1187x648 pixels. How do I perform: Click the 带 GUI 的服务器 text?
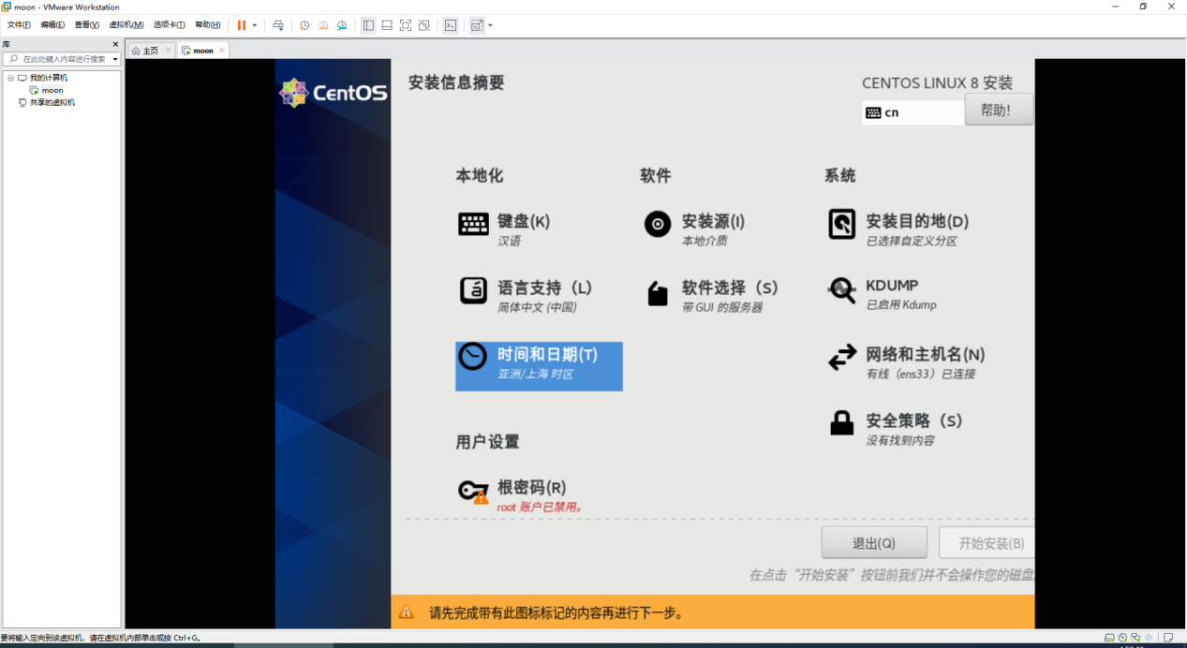click(722, 307)
